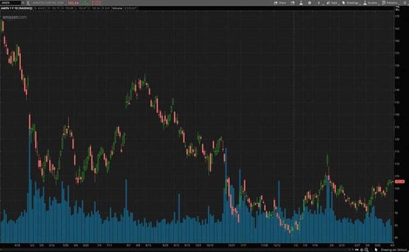
Task: Click the person icon in the top toolbar
Action: coord(301,2)
